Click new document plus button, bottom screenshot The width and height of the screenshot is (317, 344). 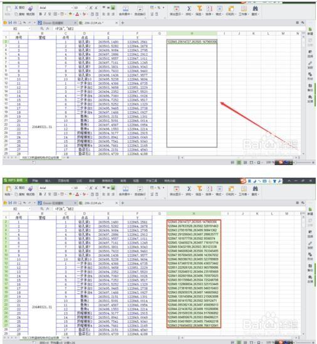tap(123, 203)
